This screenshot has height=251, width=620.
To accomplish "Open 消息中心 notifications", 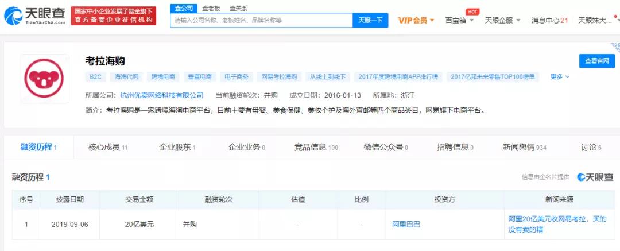I will point(549,20).
